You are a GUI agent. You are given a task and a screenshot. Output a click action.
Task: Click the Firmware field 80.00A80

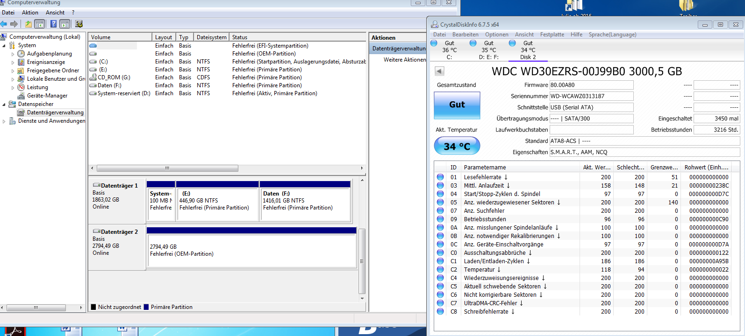point(591,85)
